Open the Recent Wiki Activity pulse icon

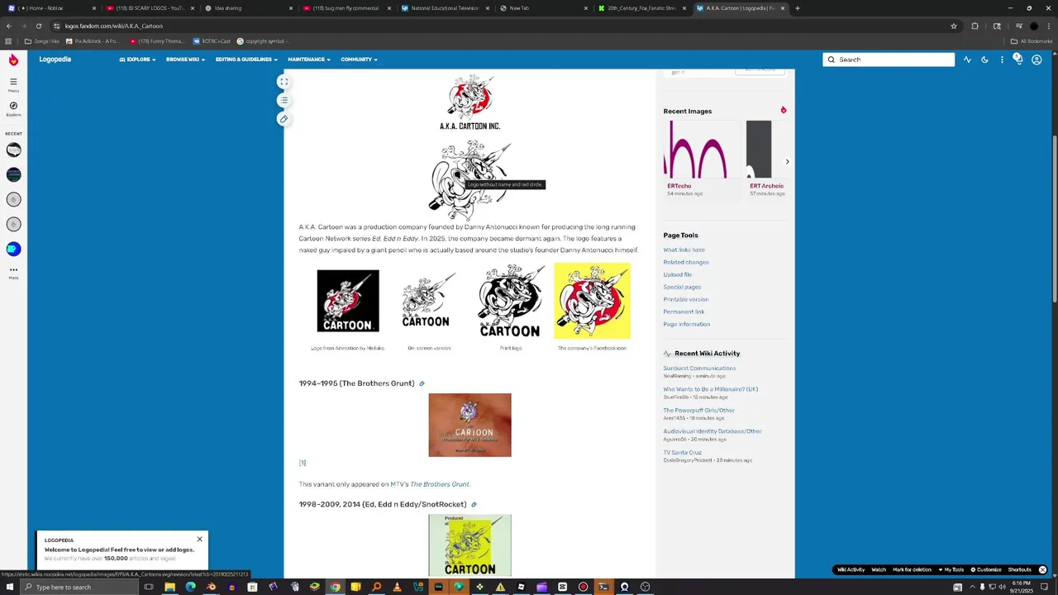[967, 59]
